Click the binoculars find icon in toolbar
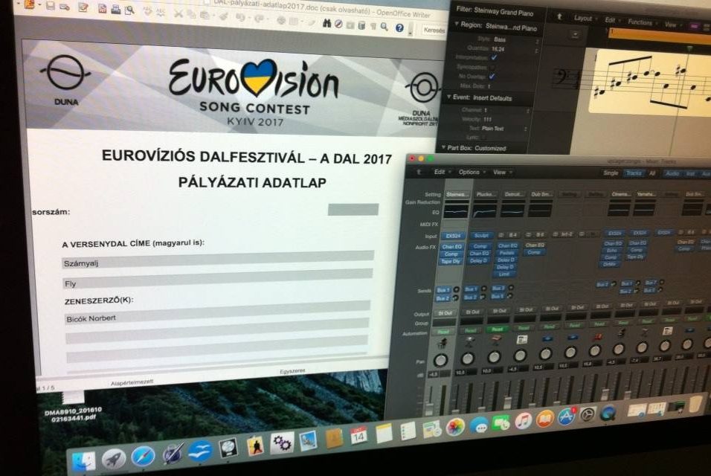The width and height of the screenshot is (711, 476). [x=326, y=25]
